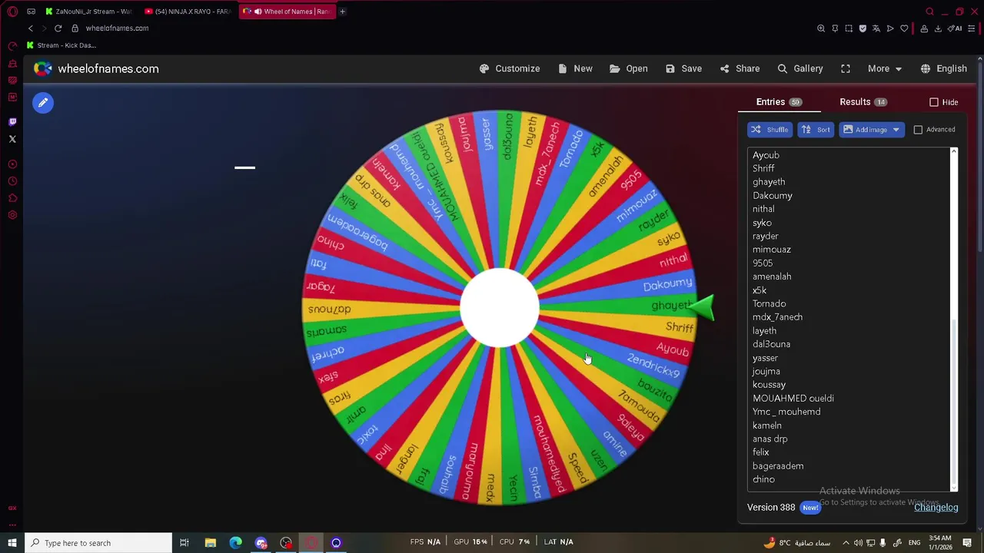Click the fullscreen icon in site header

tap(846, 68)
